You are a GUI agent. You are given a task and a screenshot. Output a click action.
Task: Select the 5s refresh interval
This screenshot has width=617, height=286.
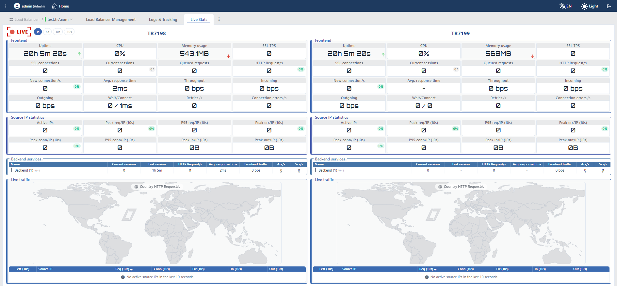47,32
